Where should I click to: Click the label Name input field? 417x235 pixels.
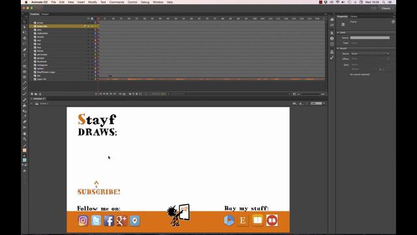click(x=370, y=38)
